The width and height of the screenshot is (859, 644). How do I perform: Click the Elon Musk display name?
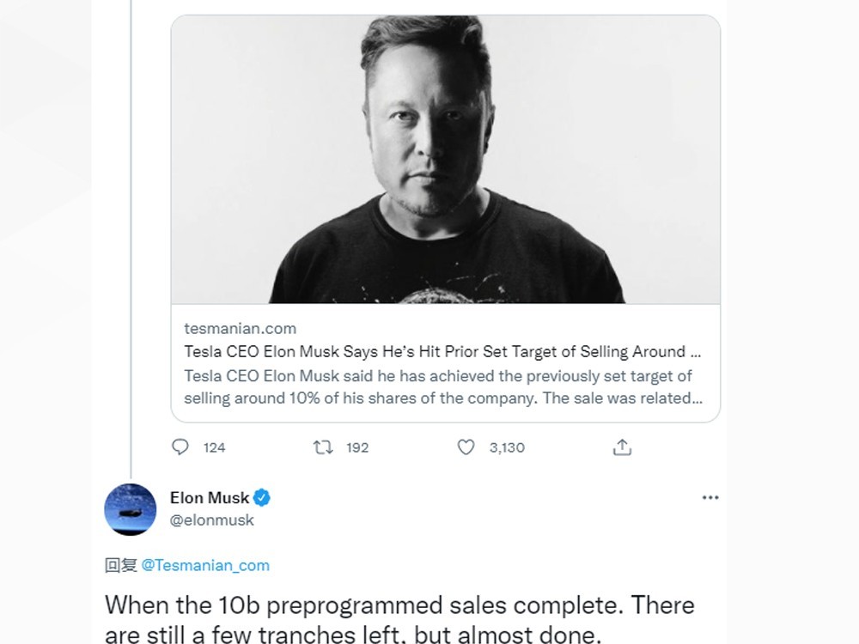[x=210, y=498]
